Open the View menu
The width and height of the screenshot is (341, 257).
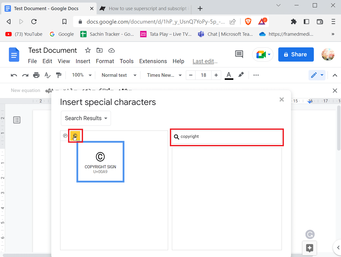click(64, 61)
